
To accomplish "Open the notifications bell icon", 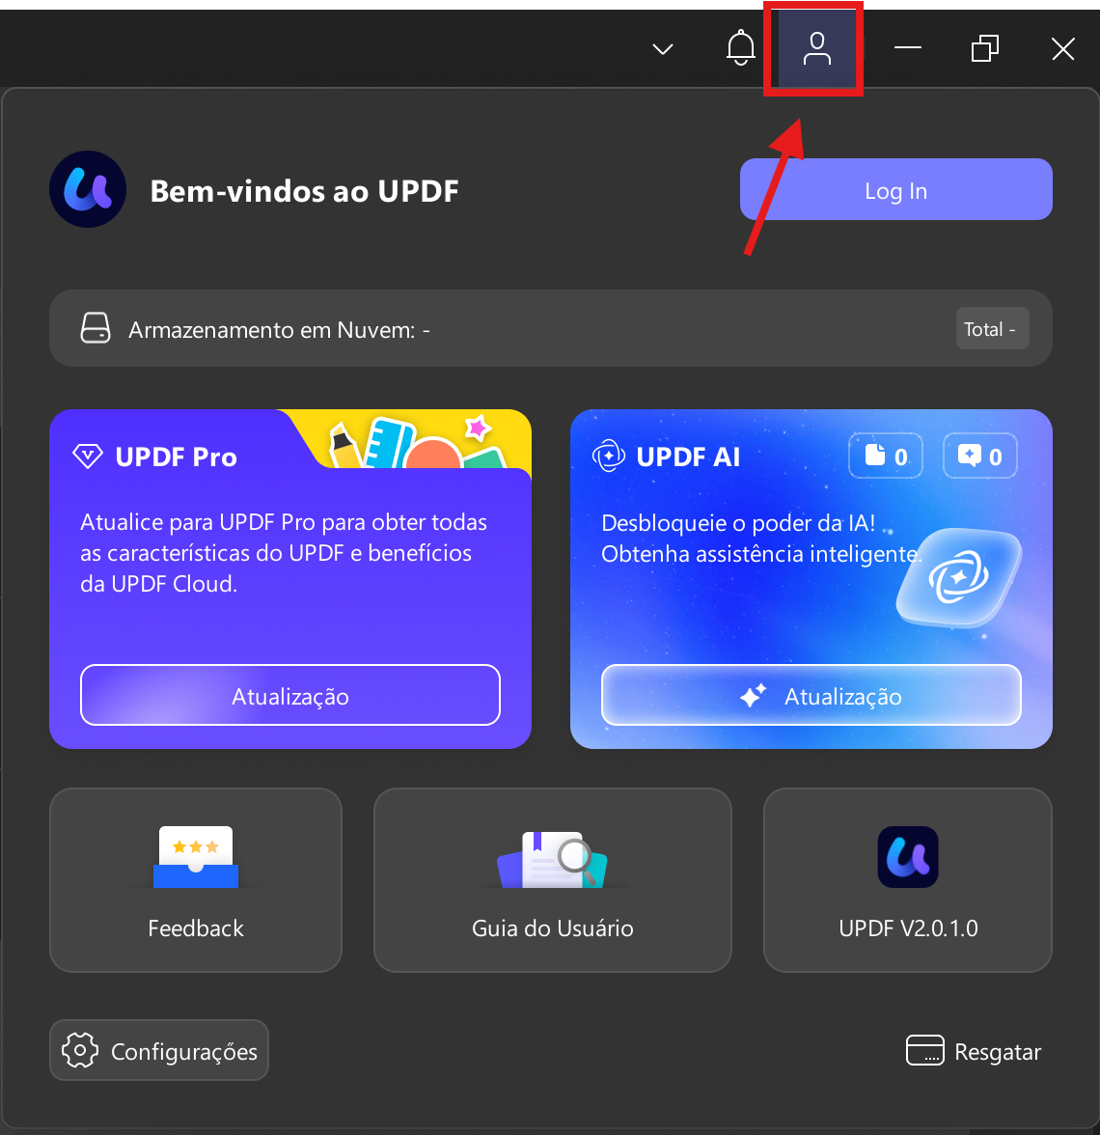I will pyautogui.click(x=740, y=48).
